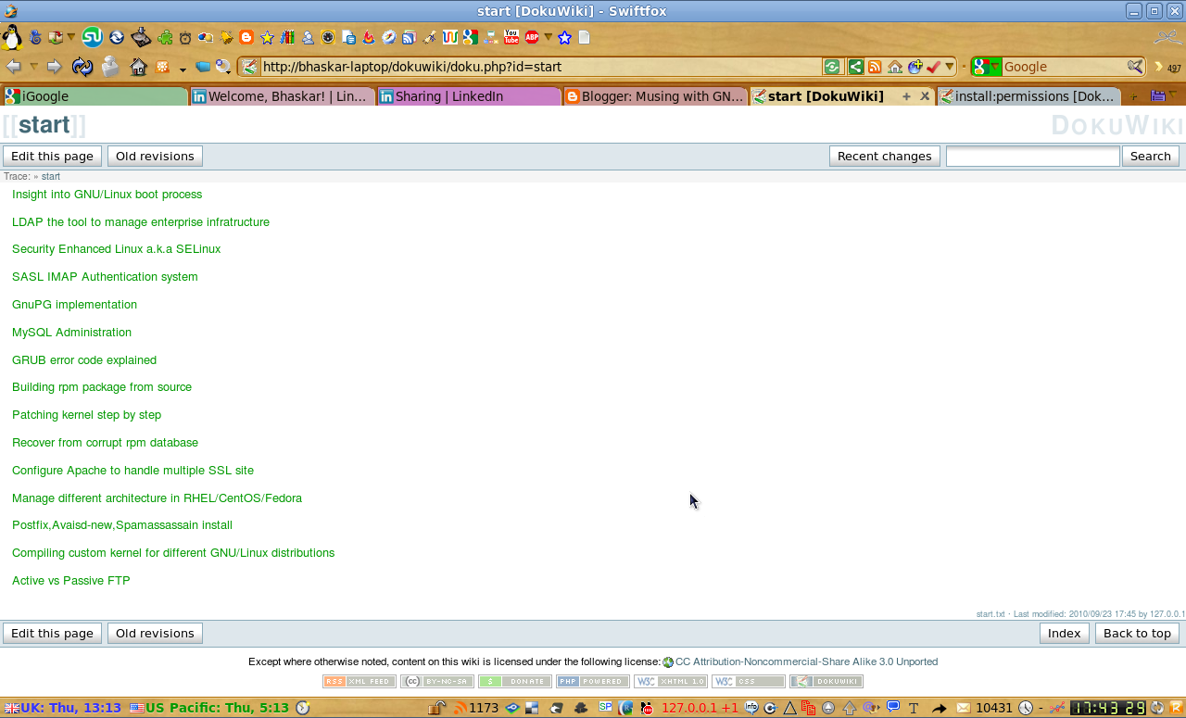Open Recover from corrupt rpm database link
This screenshot has width=1186, height=718.
[x=105, y=443]
